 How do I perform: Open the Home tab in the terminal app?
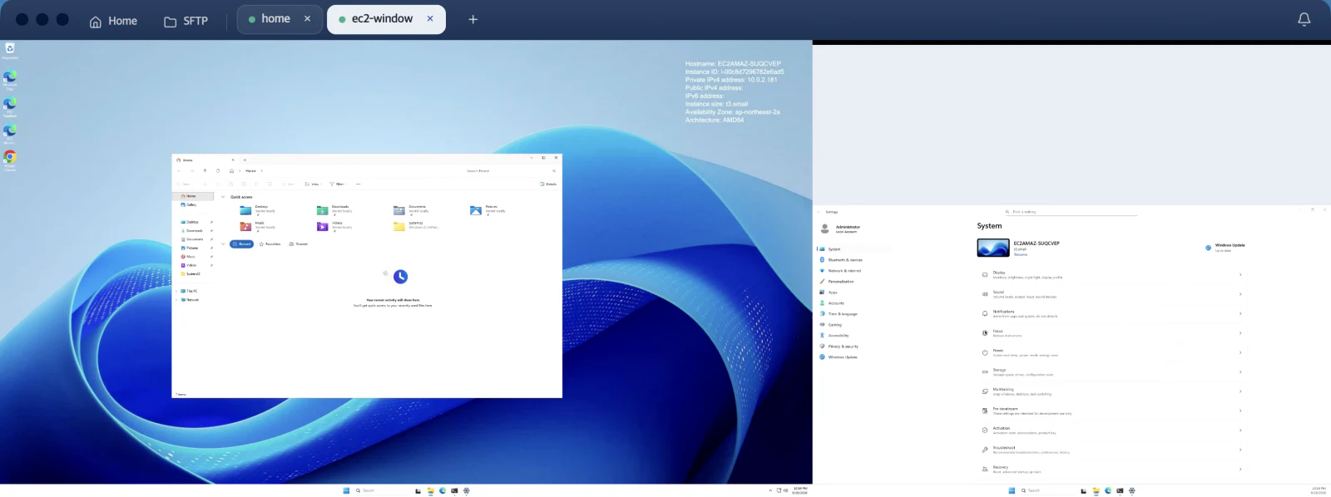[x=113, y=21]
